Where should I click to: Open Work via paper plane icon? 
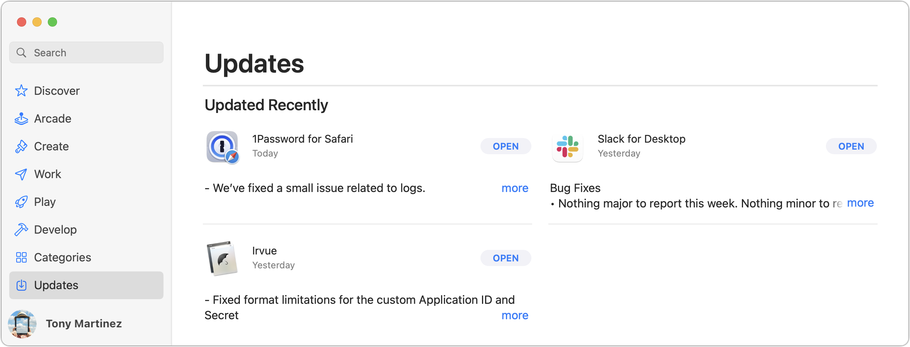click(21, 174)
